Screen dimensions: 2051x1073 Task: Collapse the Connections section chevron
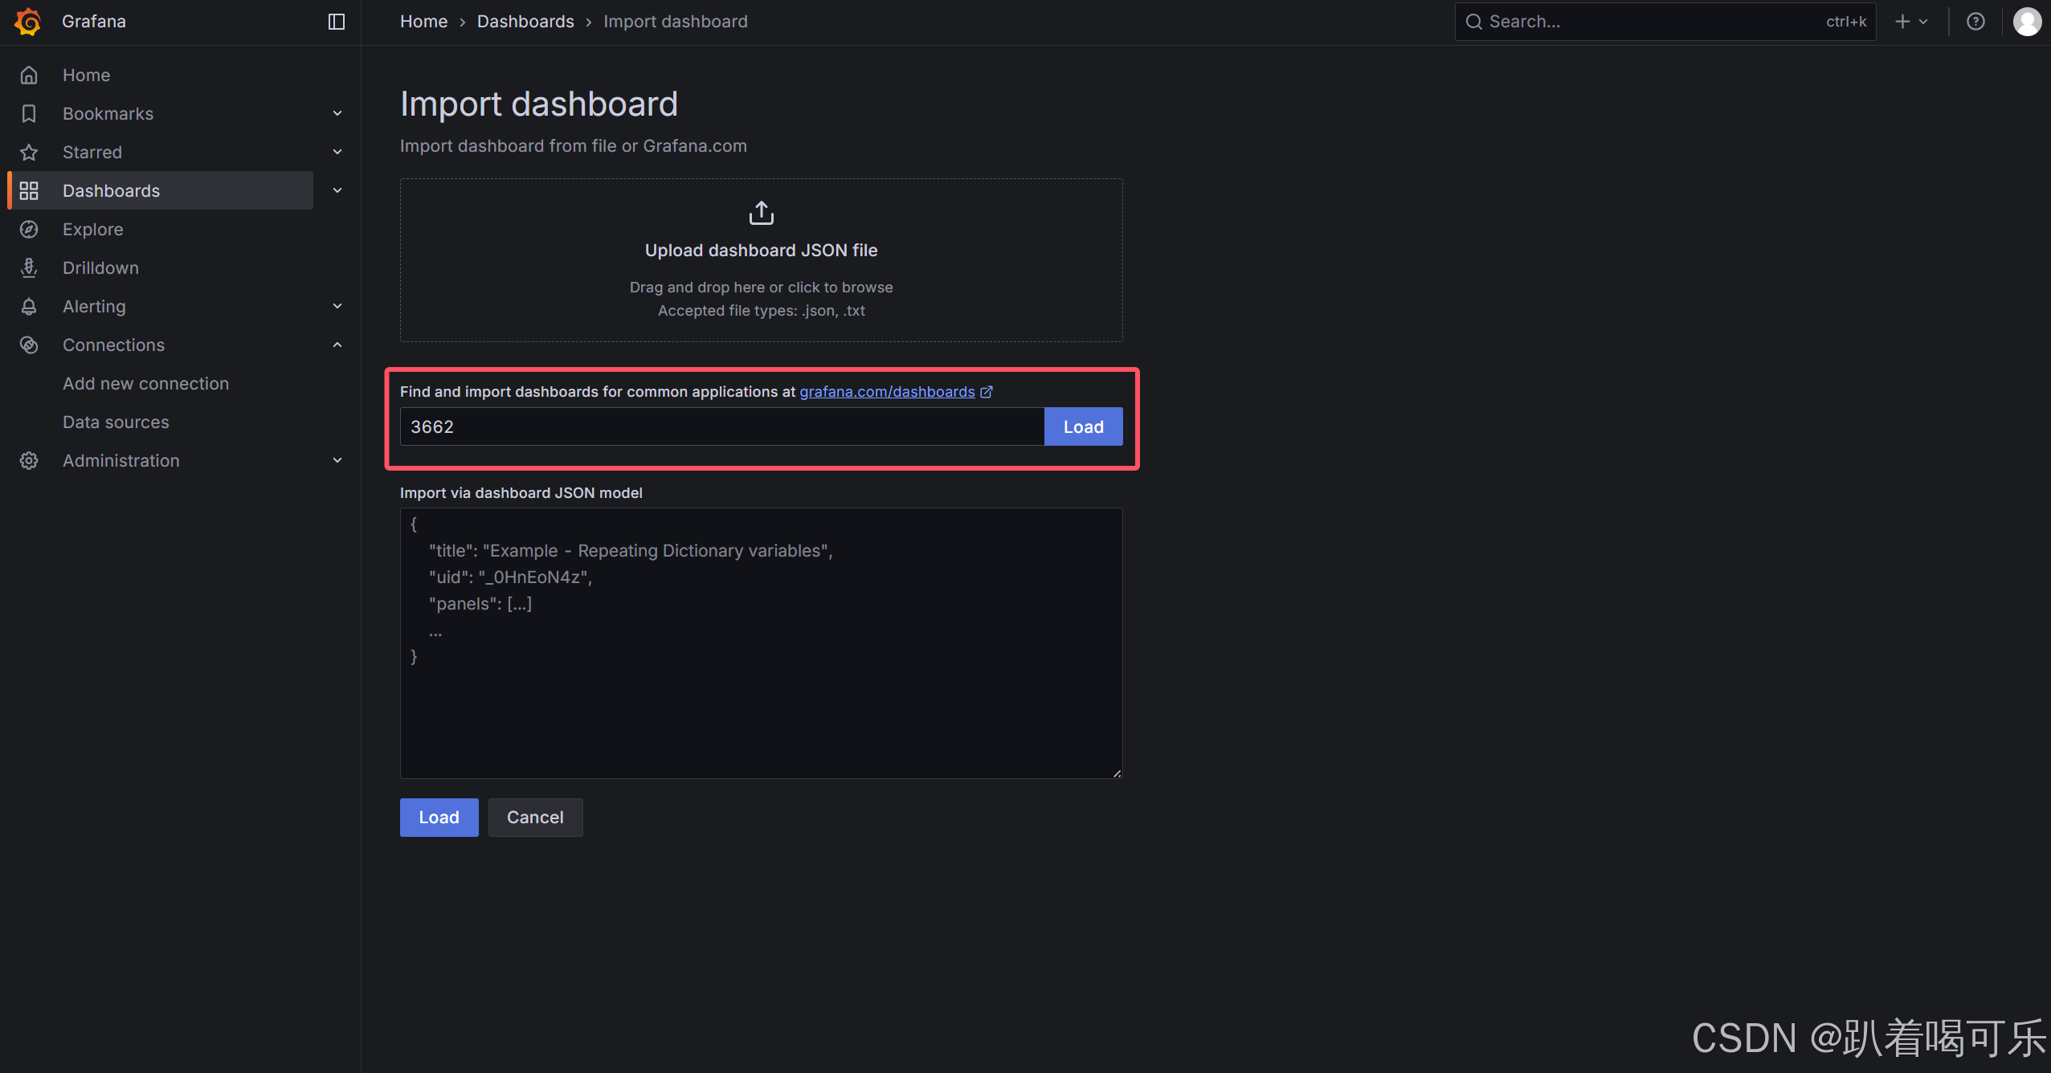point(337,345)
